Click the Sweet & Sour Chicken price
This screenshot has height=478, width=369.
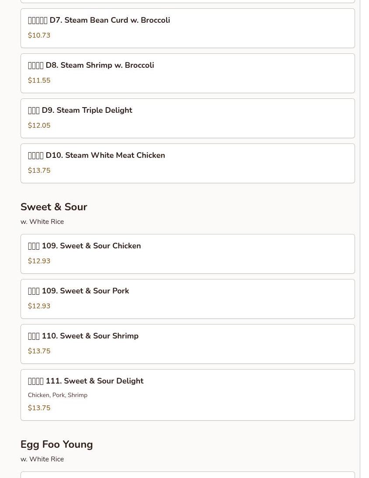39,261
